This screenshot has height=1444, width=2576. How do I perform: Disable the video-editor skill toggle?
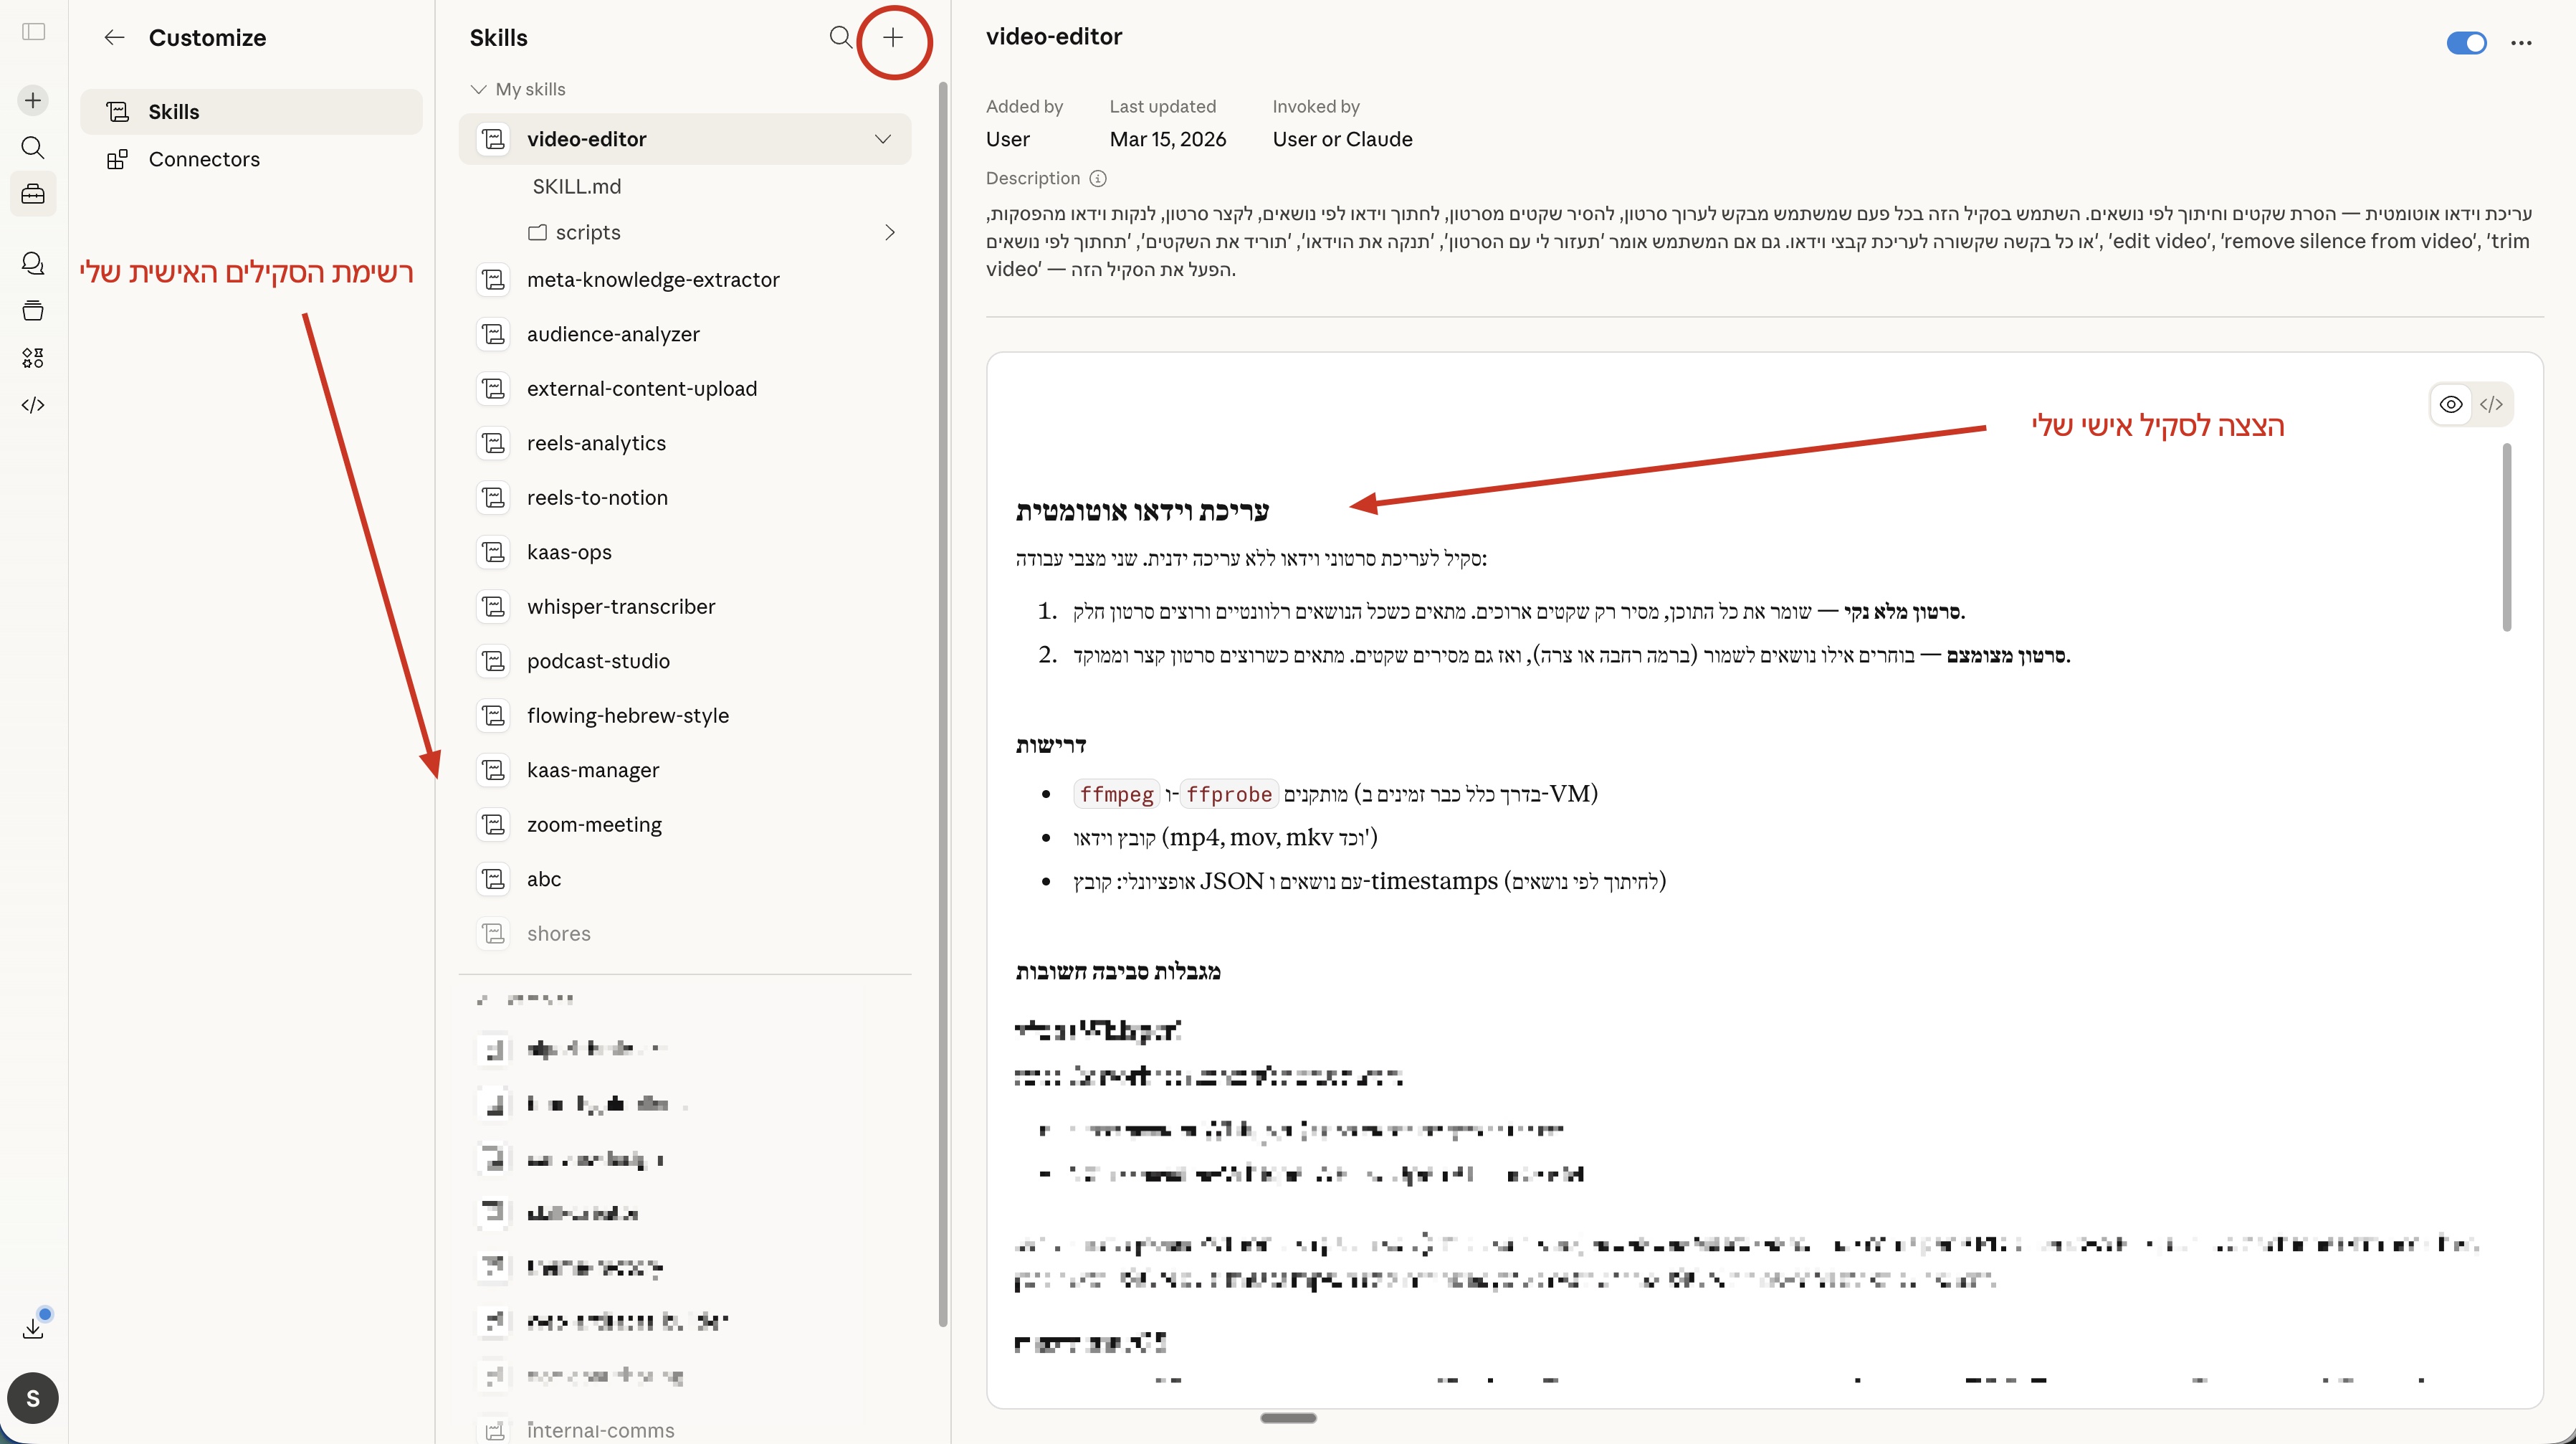click(x=2466, y=43)
